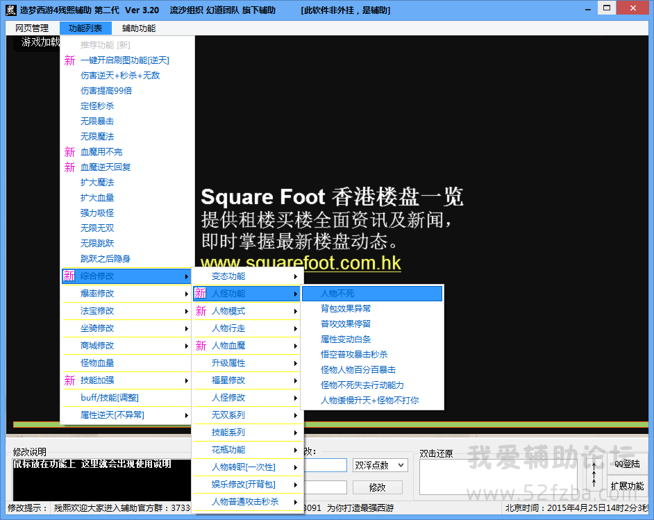The image size is (654, 520).
Task: Open the 技能系列 submenu
Action: (x=247, y=433)
